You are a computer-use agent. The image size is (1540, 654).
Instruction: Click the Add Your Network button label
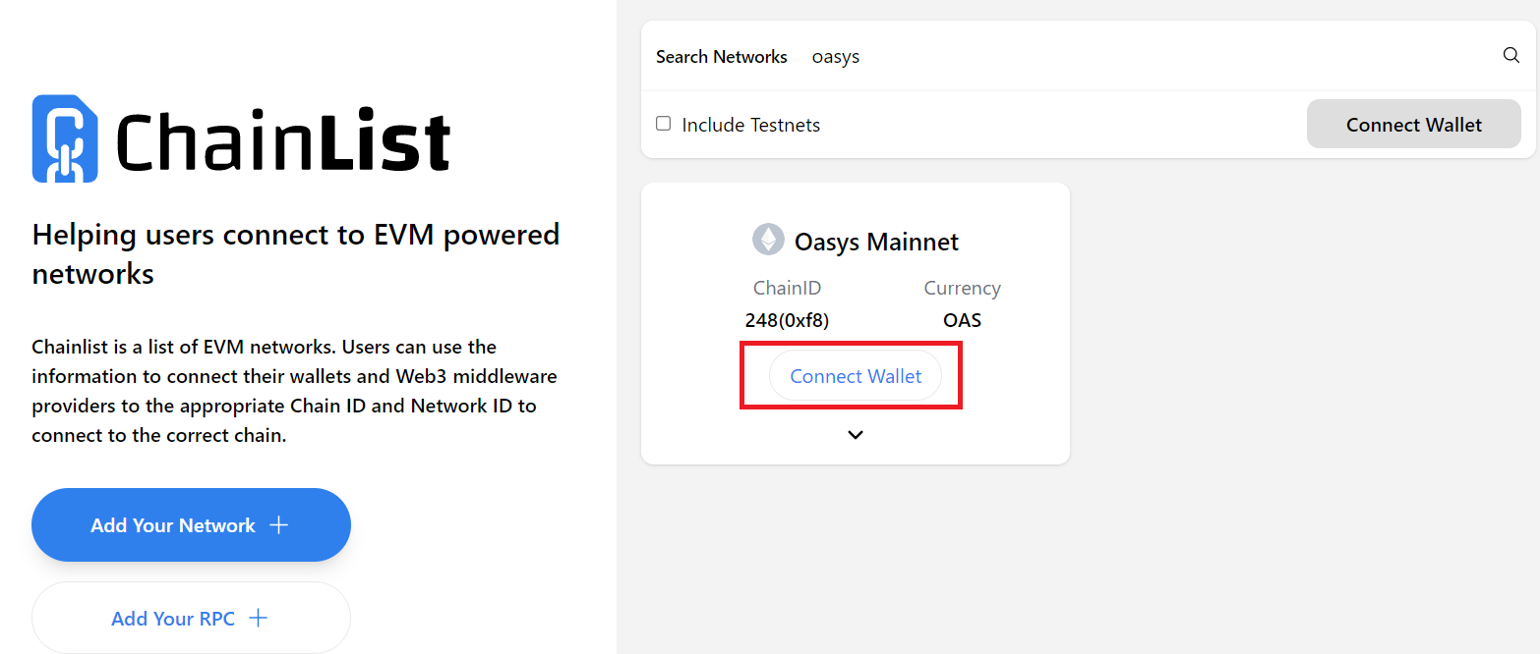pos(173,525)
